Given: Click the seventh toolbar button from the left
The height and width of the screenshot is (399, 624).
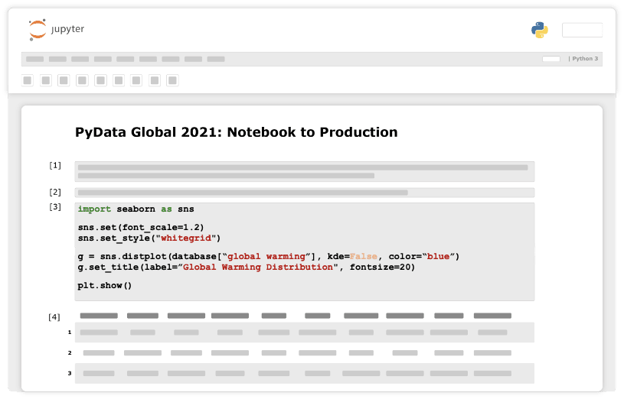Looking at the screenshot, I should (136, 81).
